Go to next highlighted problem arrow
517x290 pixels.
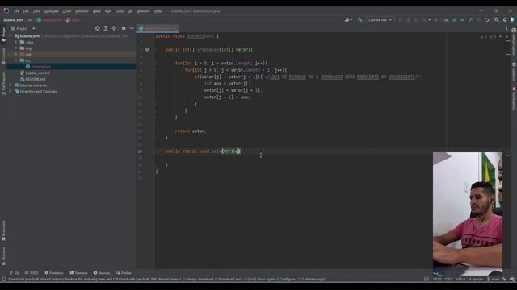[x=506, y=37]
